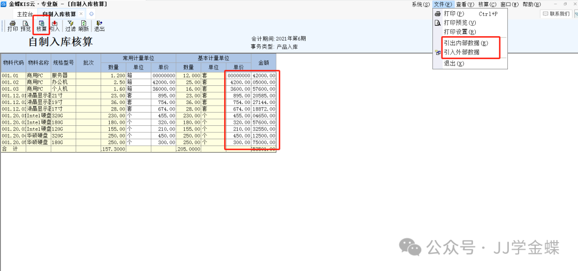The height and width of the screenshot is (271, 578).
Task: Open the 过滤 (Filter) toolbar tool
Action: tap(71, 26)
